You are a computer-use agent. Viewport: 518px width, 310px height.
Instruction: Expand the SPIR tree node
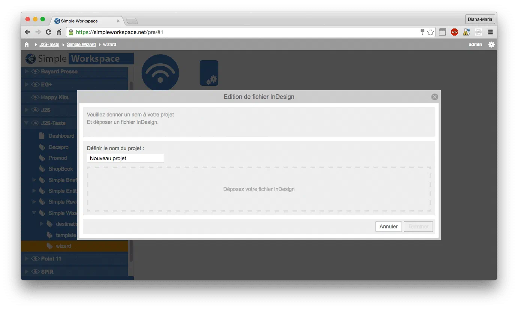[27, 272]
